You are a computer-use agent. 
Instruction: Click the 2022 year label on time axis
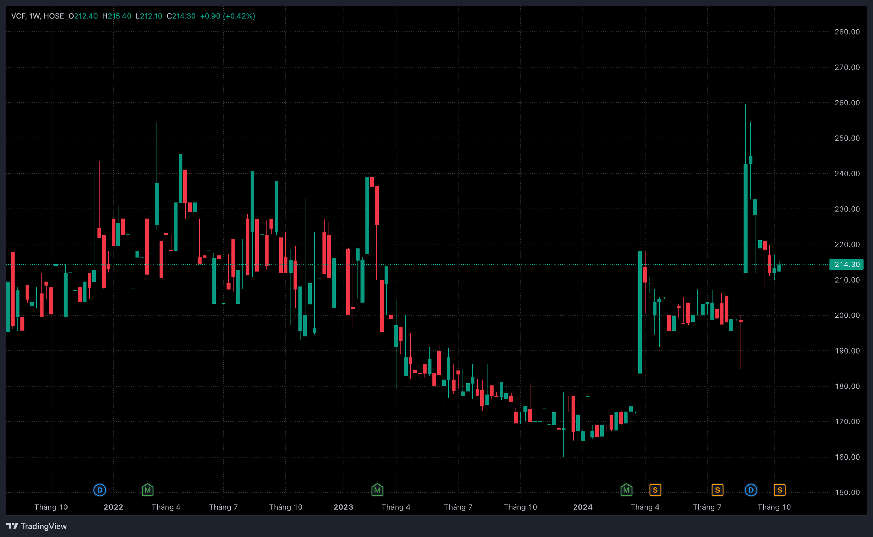click(113, 507)
